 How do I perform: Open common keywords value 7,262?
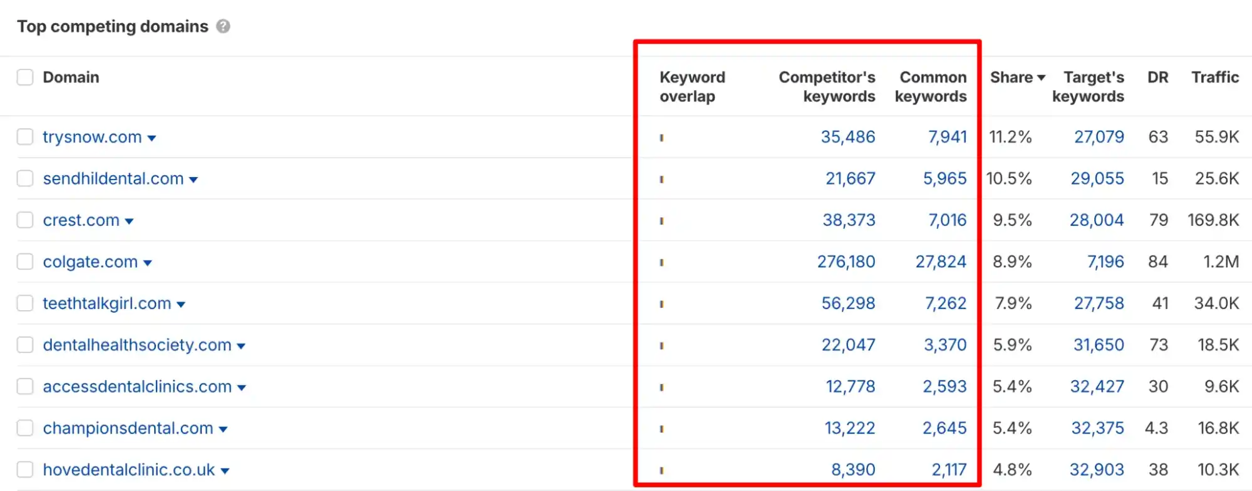point(946,303)
